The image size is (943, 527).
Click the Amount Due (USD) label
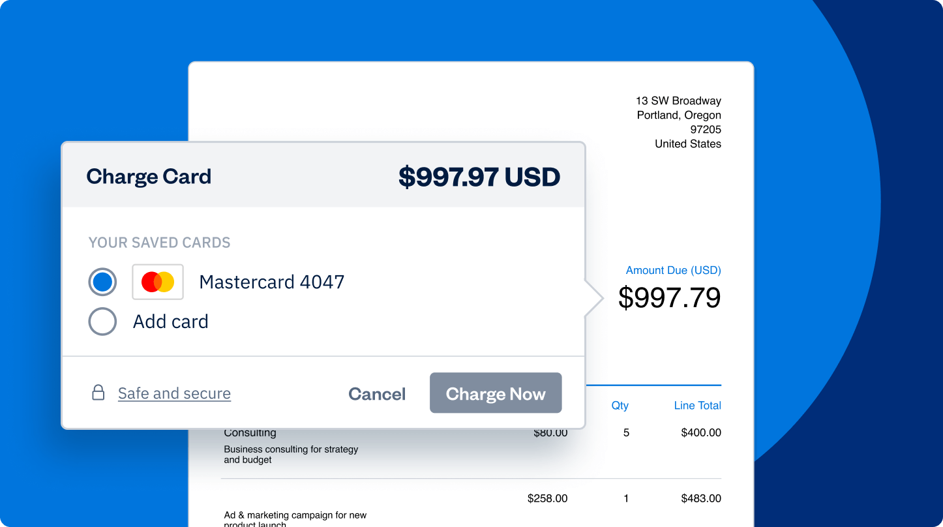(673, 270)
